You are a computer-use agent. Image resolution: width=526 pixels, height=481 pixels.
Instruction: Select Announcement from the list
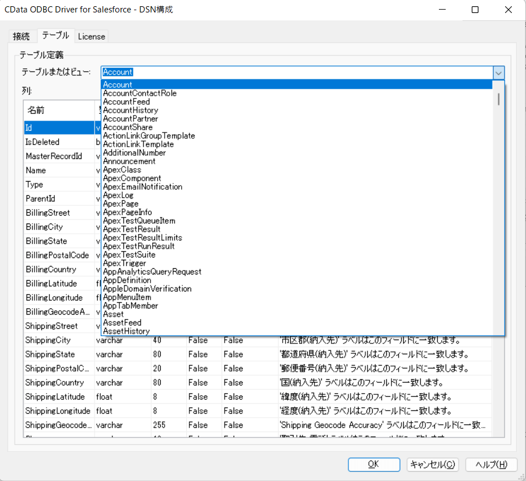297,161
